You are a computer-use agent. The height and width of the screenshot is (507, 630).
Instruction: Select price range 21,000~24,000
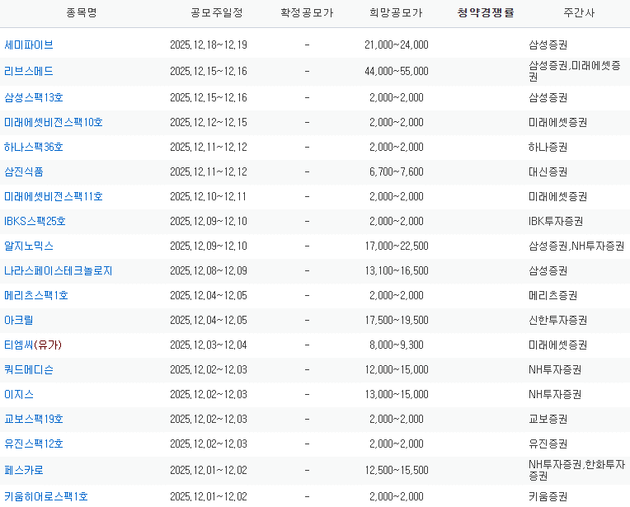pyautogui.click(x=397, y=45)
